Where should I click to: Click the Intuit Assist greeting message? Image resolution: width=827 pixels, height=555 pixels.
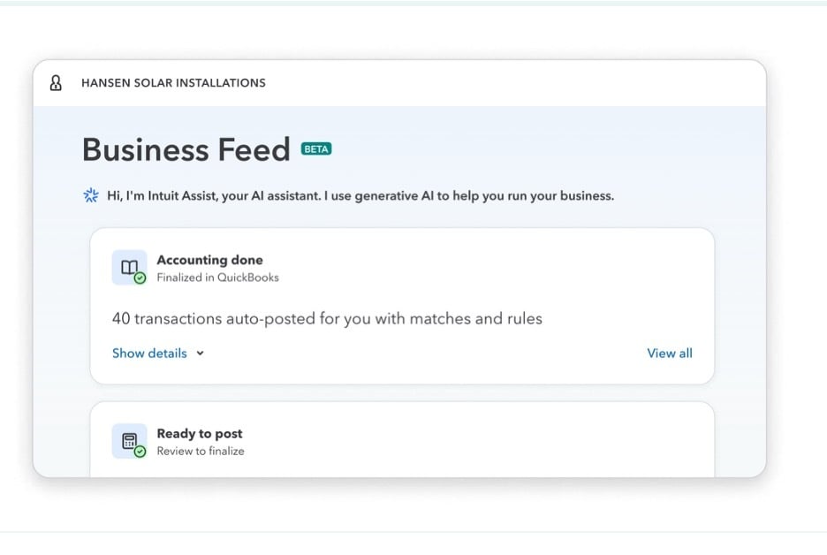click(360, 195)
